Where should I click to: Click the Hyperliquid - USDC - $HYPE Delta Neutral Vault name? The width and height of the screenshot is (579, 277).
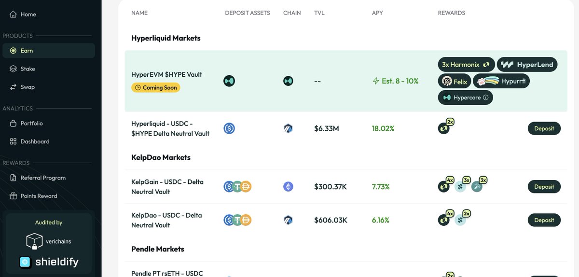(x=170, y=128)
